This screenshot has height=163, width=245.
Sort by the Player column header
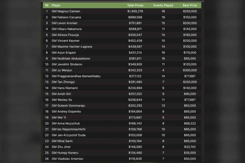[x=56, y=5]
